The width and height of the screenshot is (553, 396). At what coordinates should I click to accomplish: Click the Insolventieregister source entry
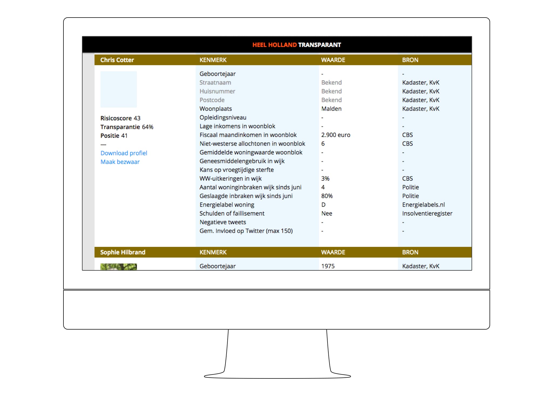(427, 213)
